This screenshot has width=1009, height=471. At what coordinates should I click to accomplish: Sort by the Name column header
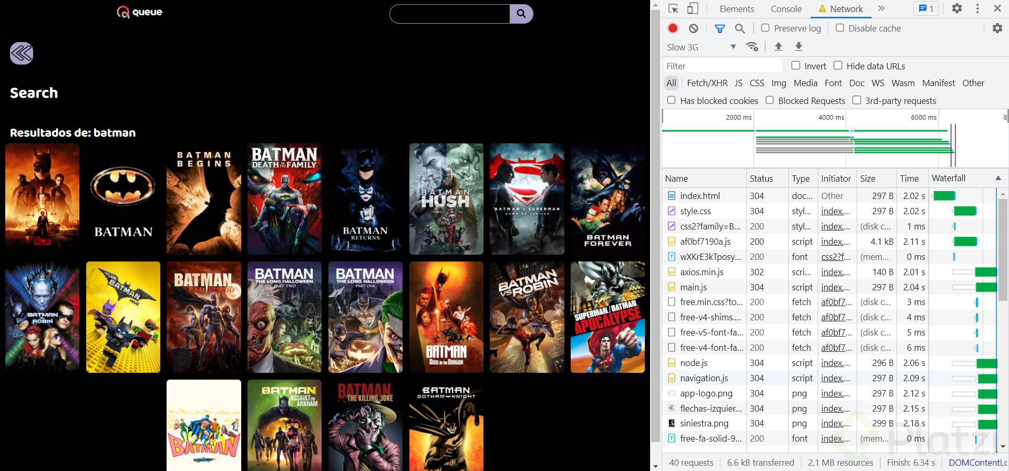tap(704, 179)
